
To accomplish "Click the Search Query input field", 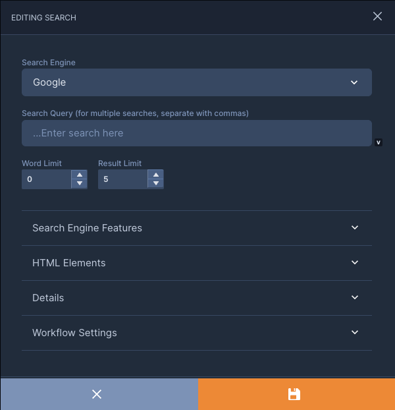I will pos(197,133).
